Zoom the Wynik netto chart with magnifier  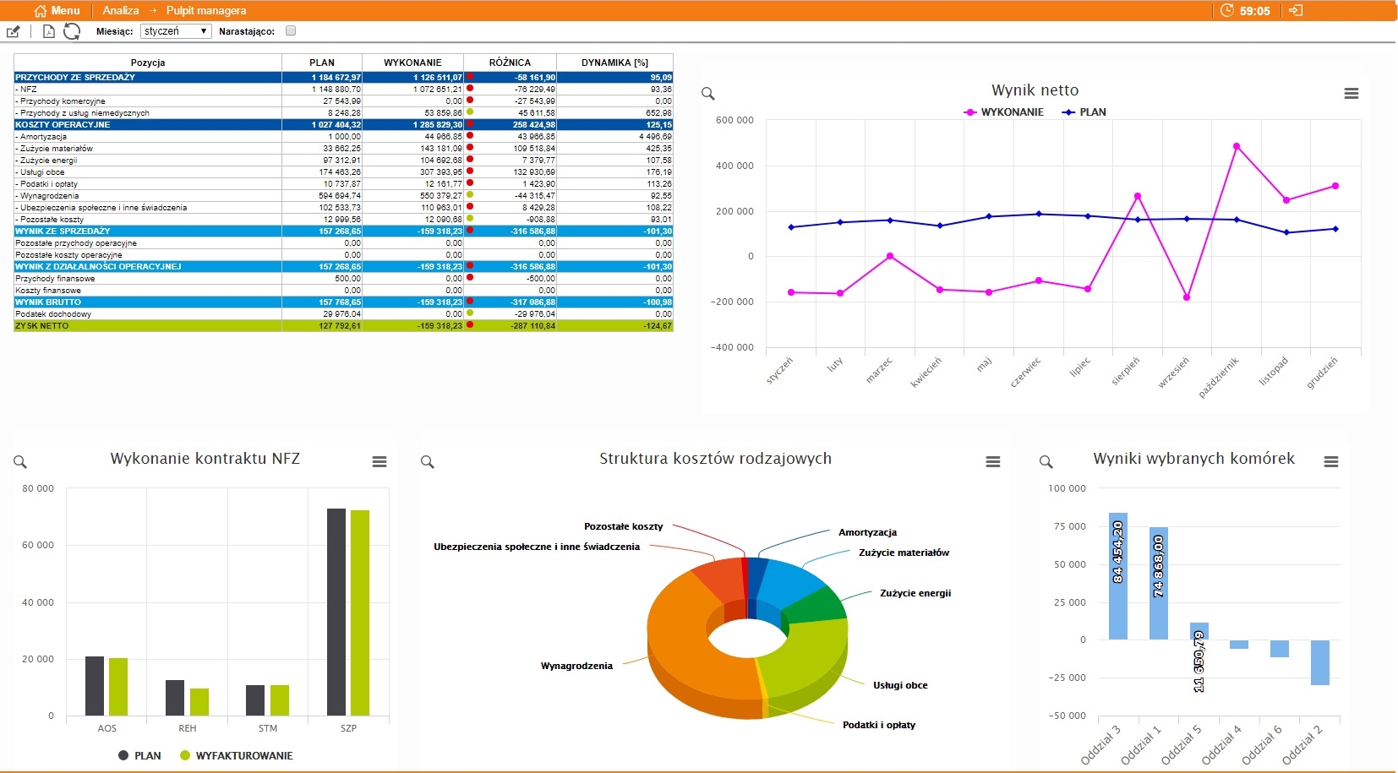[x=708, y=94]
